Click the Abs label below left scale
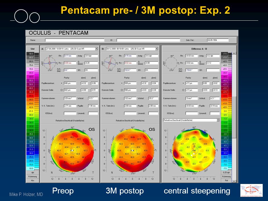Viewport: 268px width, 201px height. tap(32, 181)
